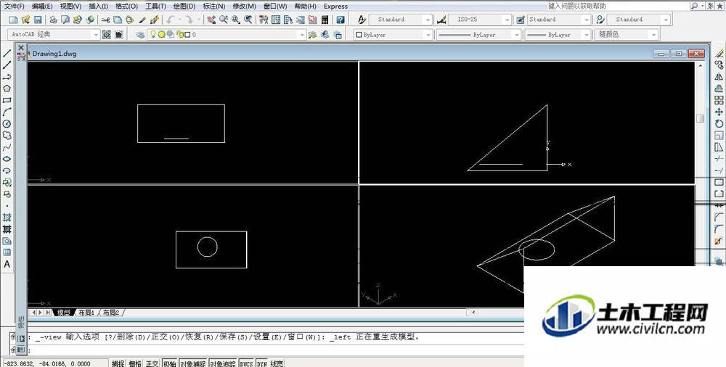Switch to the 布局2 layout tab
This screenshot has height=367, width=726.
pyautogui.click(x=111, y=313)
